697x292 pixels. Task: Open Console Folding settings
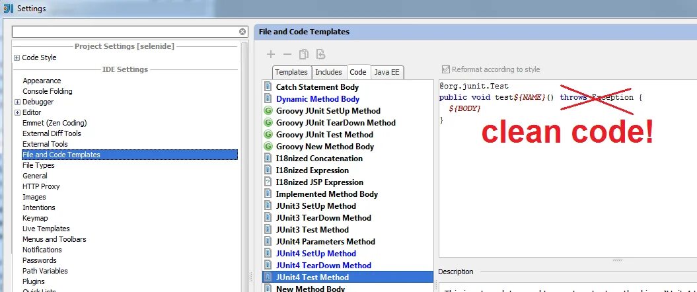tap(48, 91)
